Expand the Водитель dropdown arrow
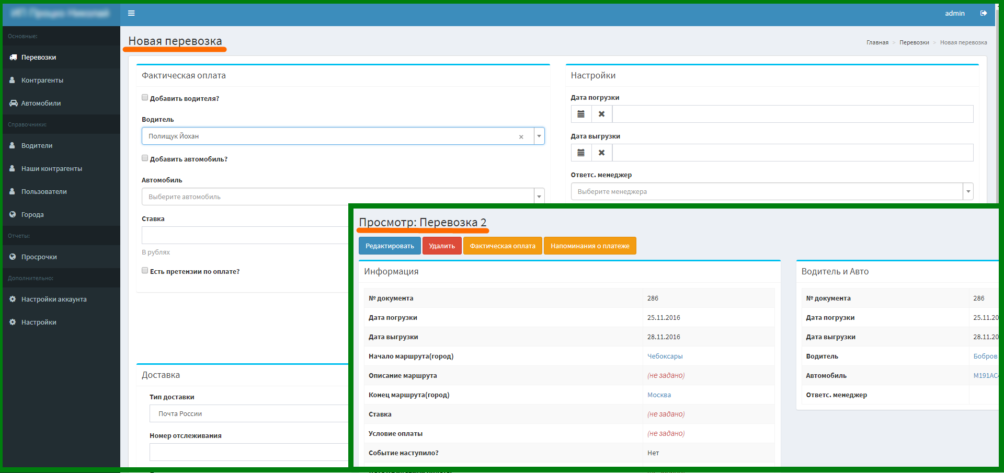Viewport: 1004px width, 473px height. pos(539,136)
